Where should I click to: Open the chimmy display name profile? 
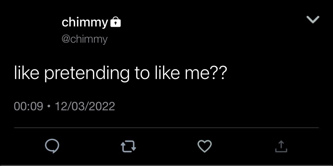click(85, 23)
